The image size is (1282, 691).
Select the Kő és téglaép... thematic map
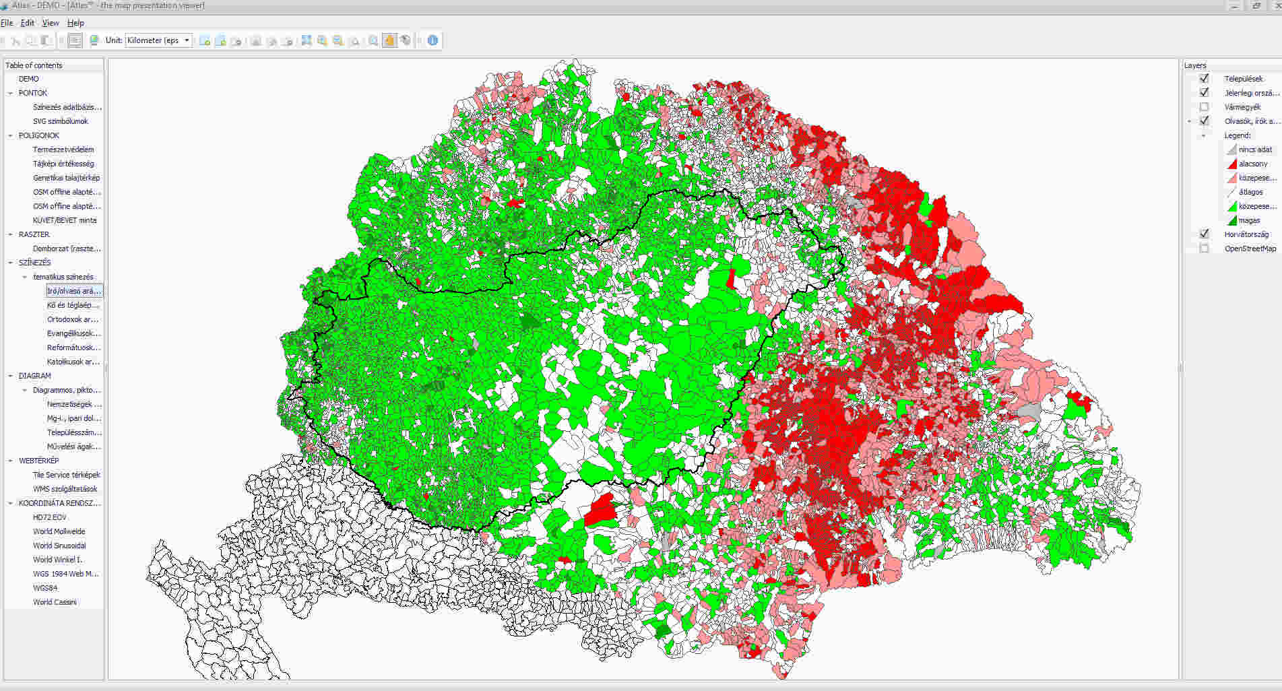73,305
